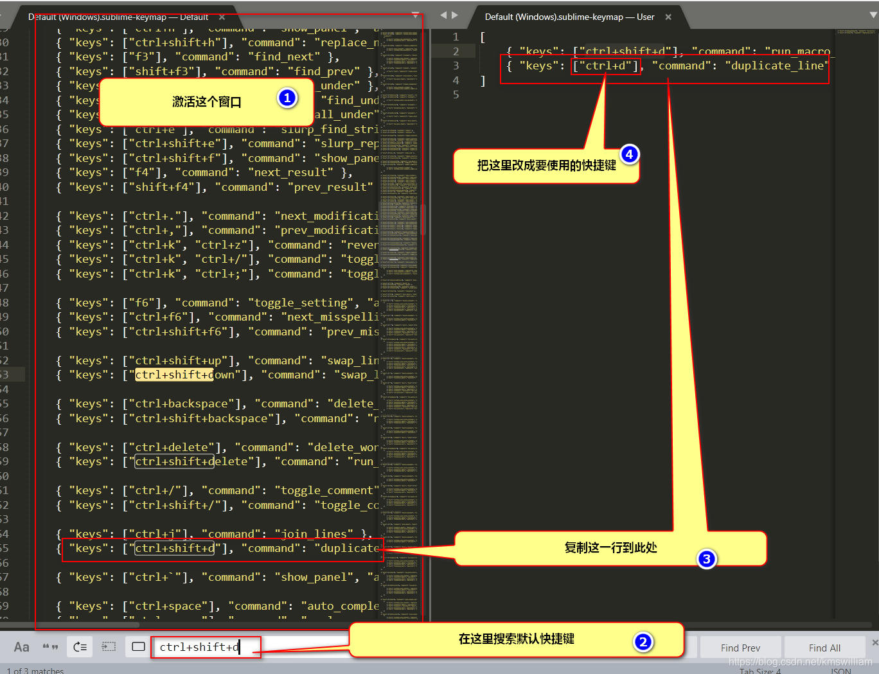Click the ctrl+backspace delete line
The width and height of the screenshot is (879, 674).
pyautogui.click(x=217, y=404)
